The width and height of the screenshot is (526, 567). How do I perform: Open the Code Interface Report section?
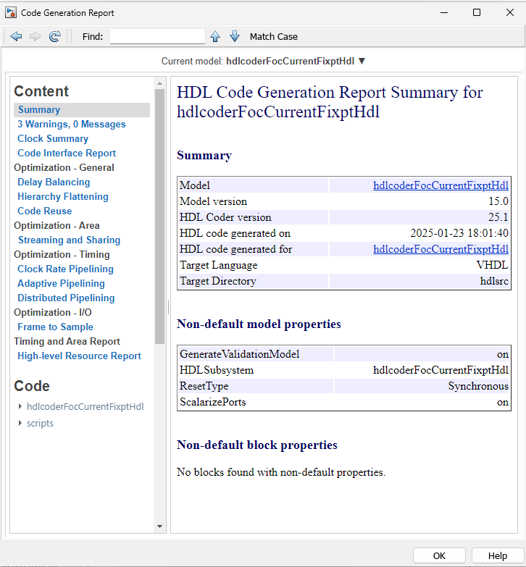(x=67, y=153)
